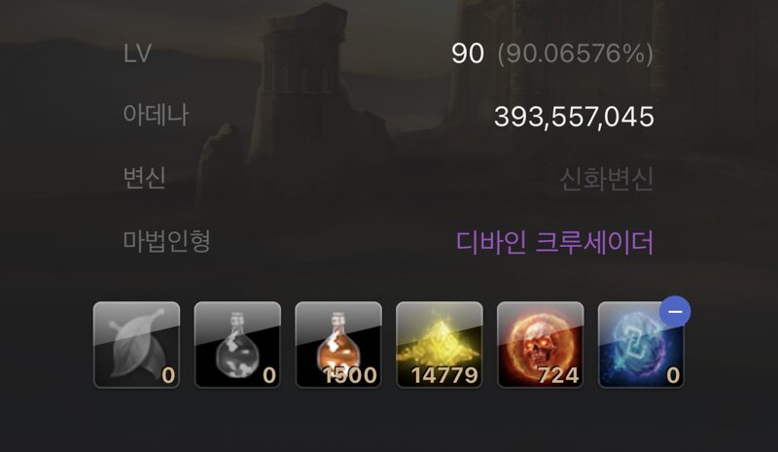
Task: Select the gray potion flask icon
Action: click(x=237, y=345)
